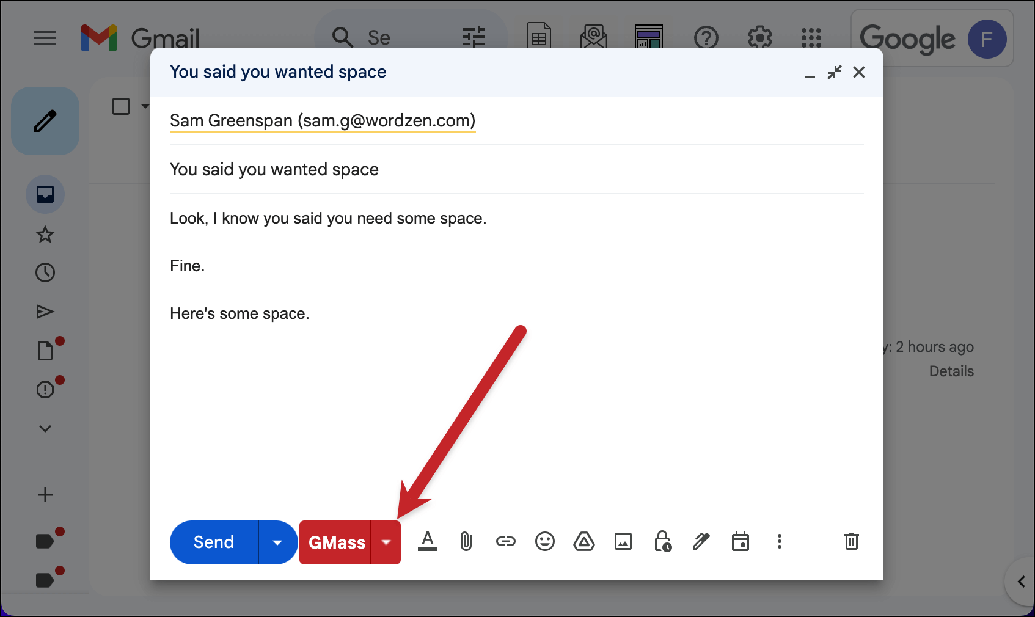Screen dimensions: 1035x617
Task: Open Gmail settings gear
Action: (x=760, y=38)
